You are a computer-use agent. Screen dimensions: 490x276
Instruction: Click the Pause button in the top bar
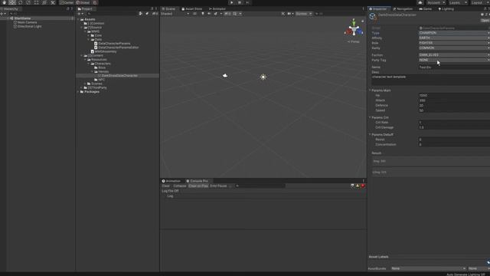[240, 2]
